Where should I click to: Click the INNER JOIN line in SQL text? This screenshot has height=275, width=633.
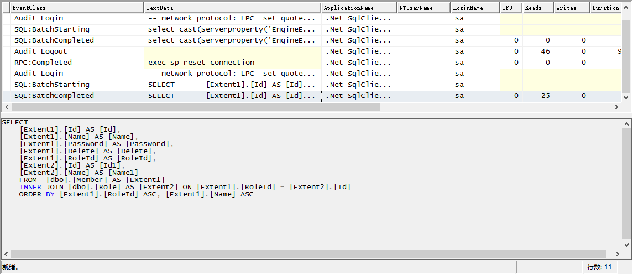tap(185, 187)
